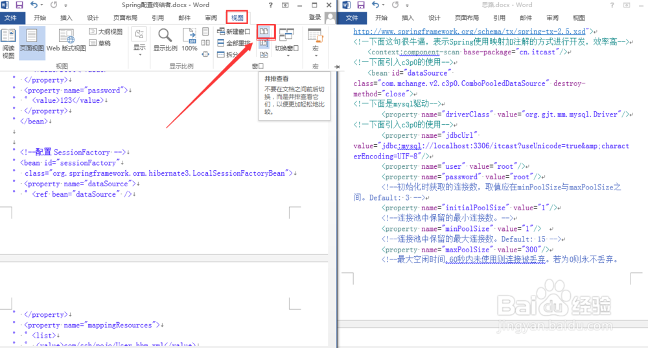Choose page width zoom icon
The height and width of the screenshot is (348, 648).
pos(205,54)
